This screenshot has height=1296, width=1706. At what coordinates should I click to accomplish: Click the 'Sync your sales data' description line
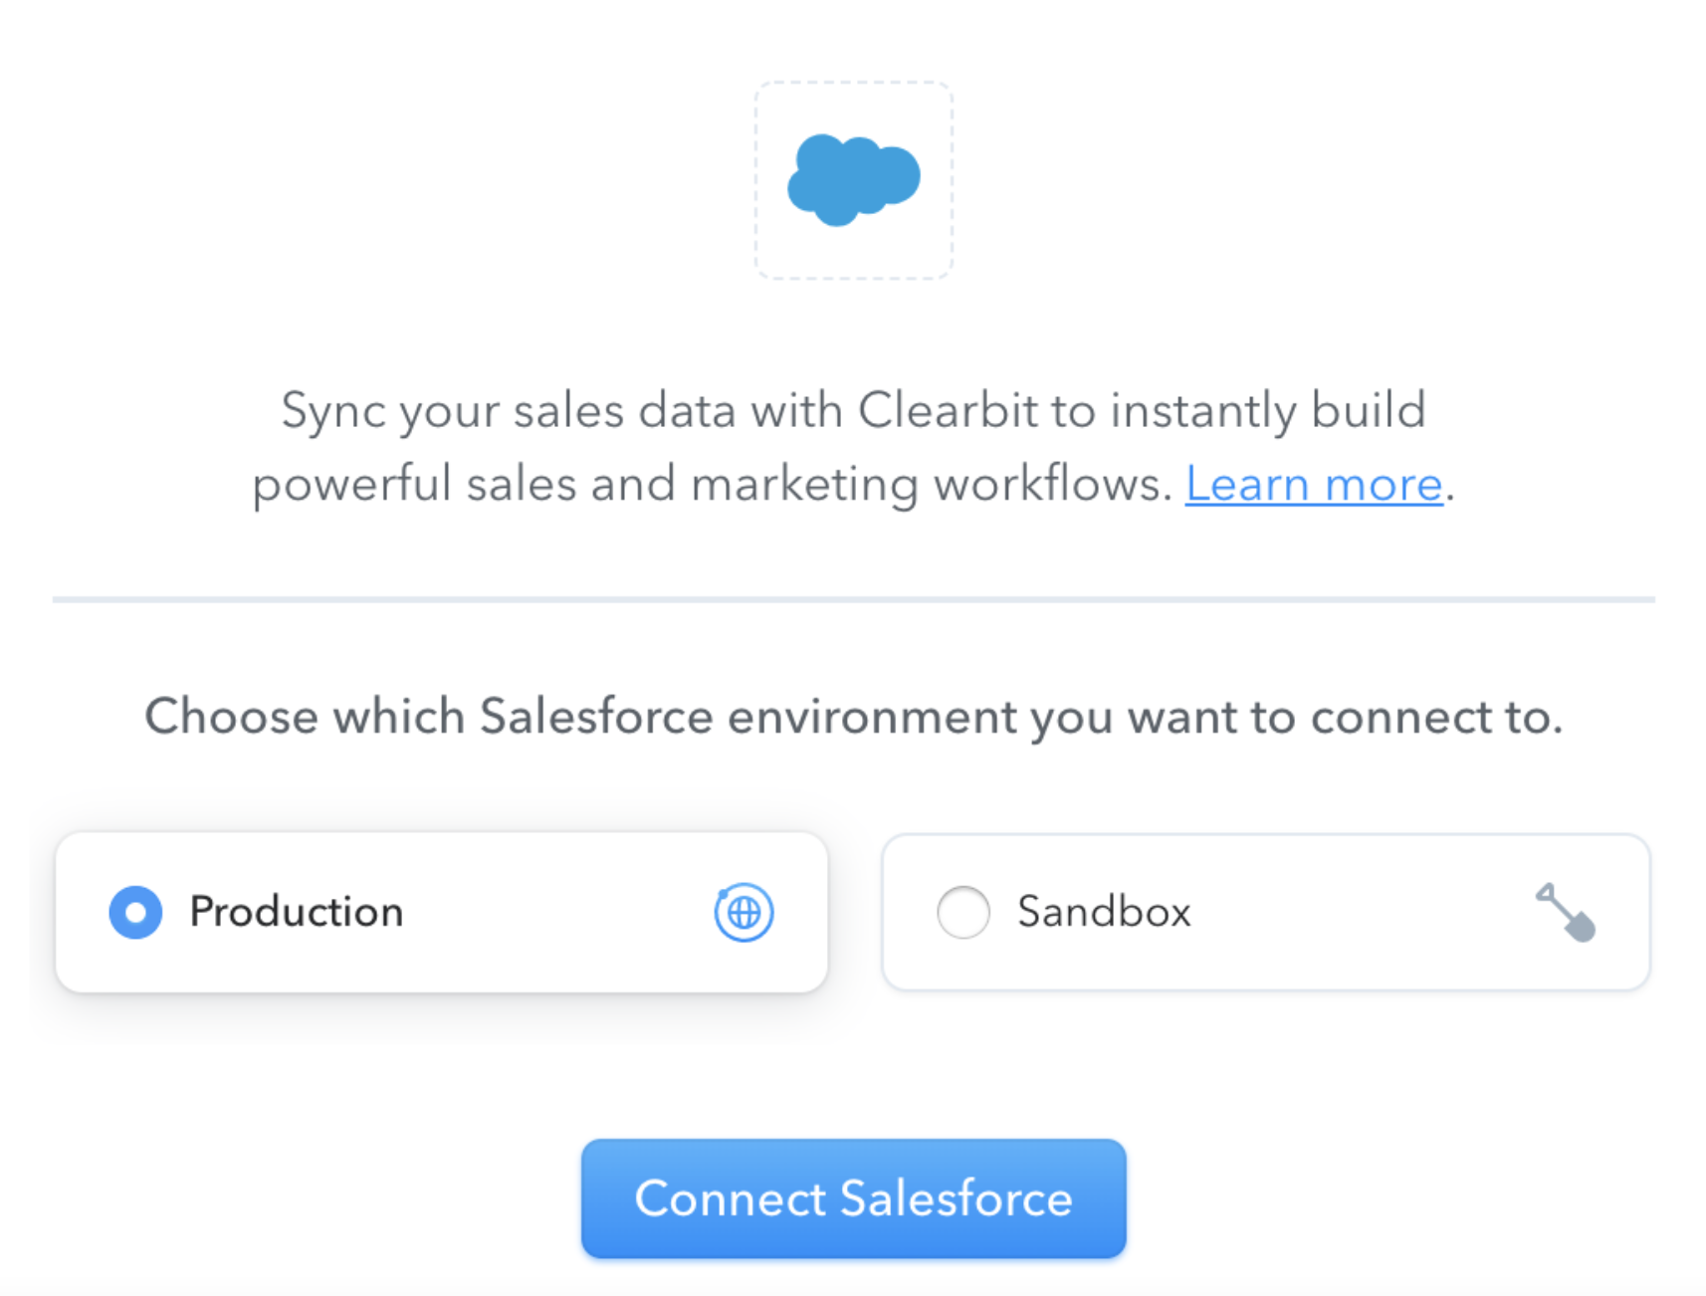(854, 411)
